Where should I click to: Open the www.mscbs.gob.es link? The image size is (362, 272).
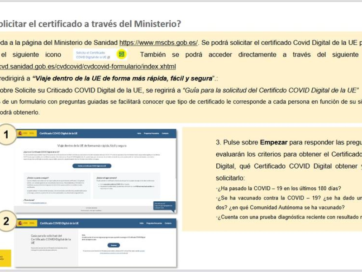[x=158, y=43]
